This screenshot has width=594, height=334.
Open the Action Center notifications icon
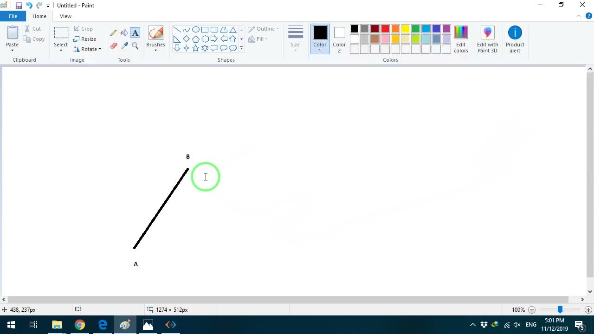(580, 325)
